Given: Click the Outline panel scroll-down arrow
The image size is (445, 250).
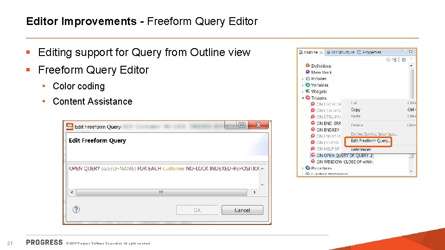Looking at the screenshot, I should [412, 171].
